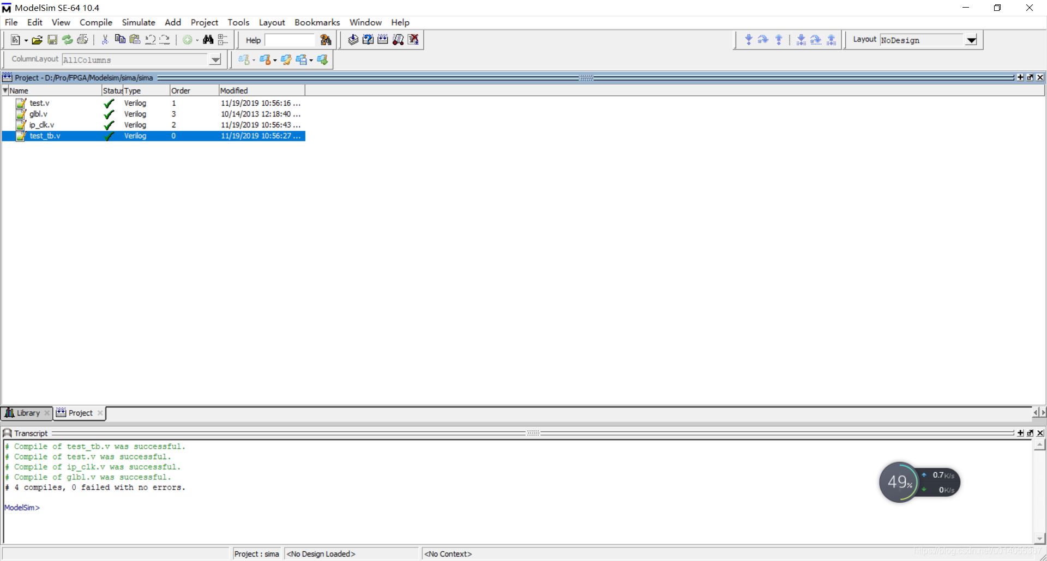The image size is (1047, 561).
Task: Click the blue Step Out up-arrow icon
Action: pos(779,40)
